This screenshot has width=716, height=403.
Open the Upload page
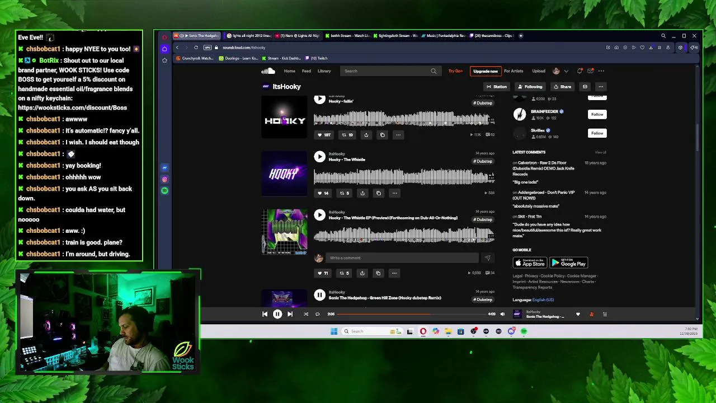click(x=539, y=71)
